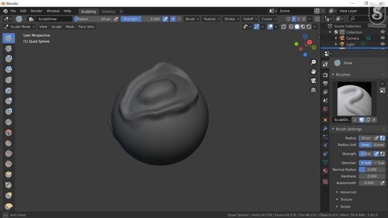Open the Render menu
388x218 pixels.
tap(36, 11)
